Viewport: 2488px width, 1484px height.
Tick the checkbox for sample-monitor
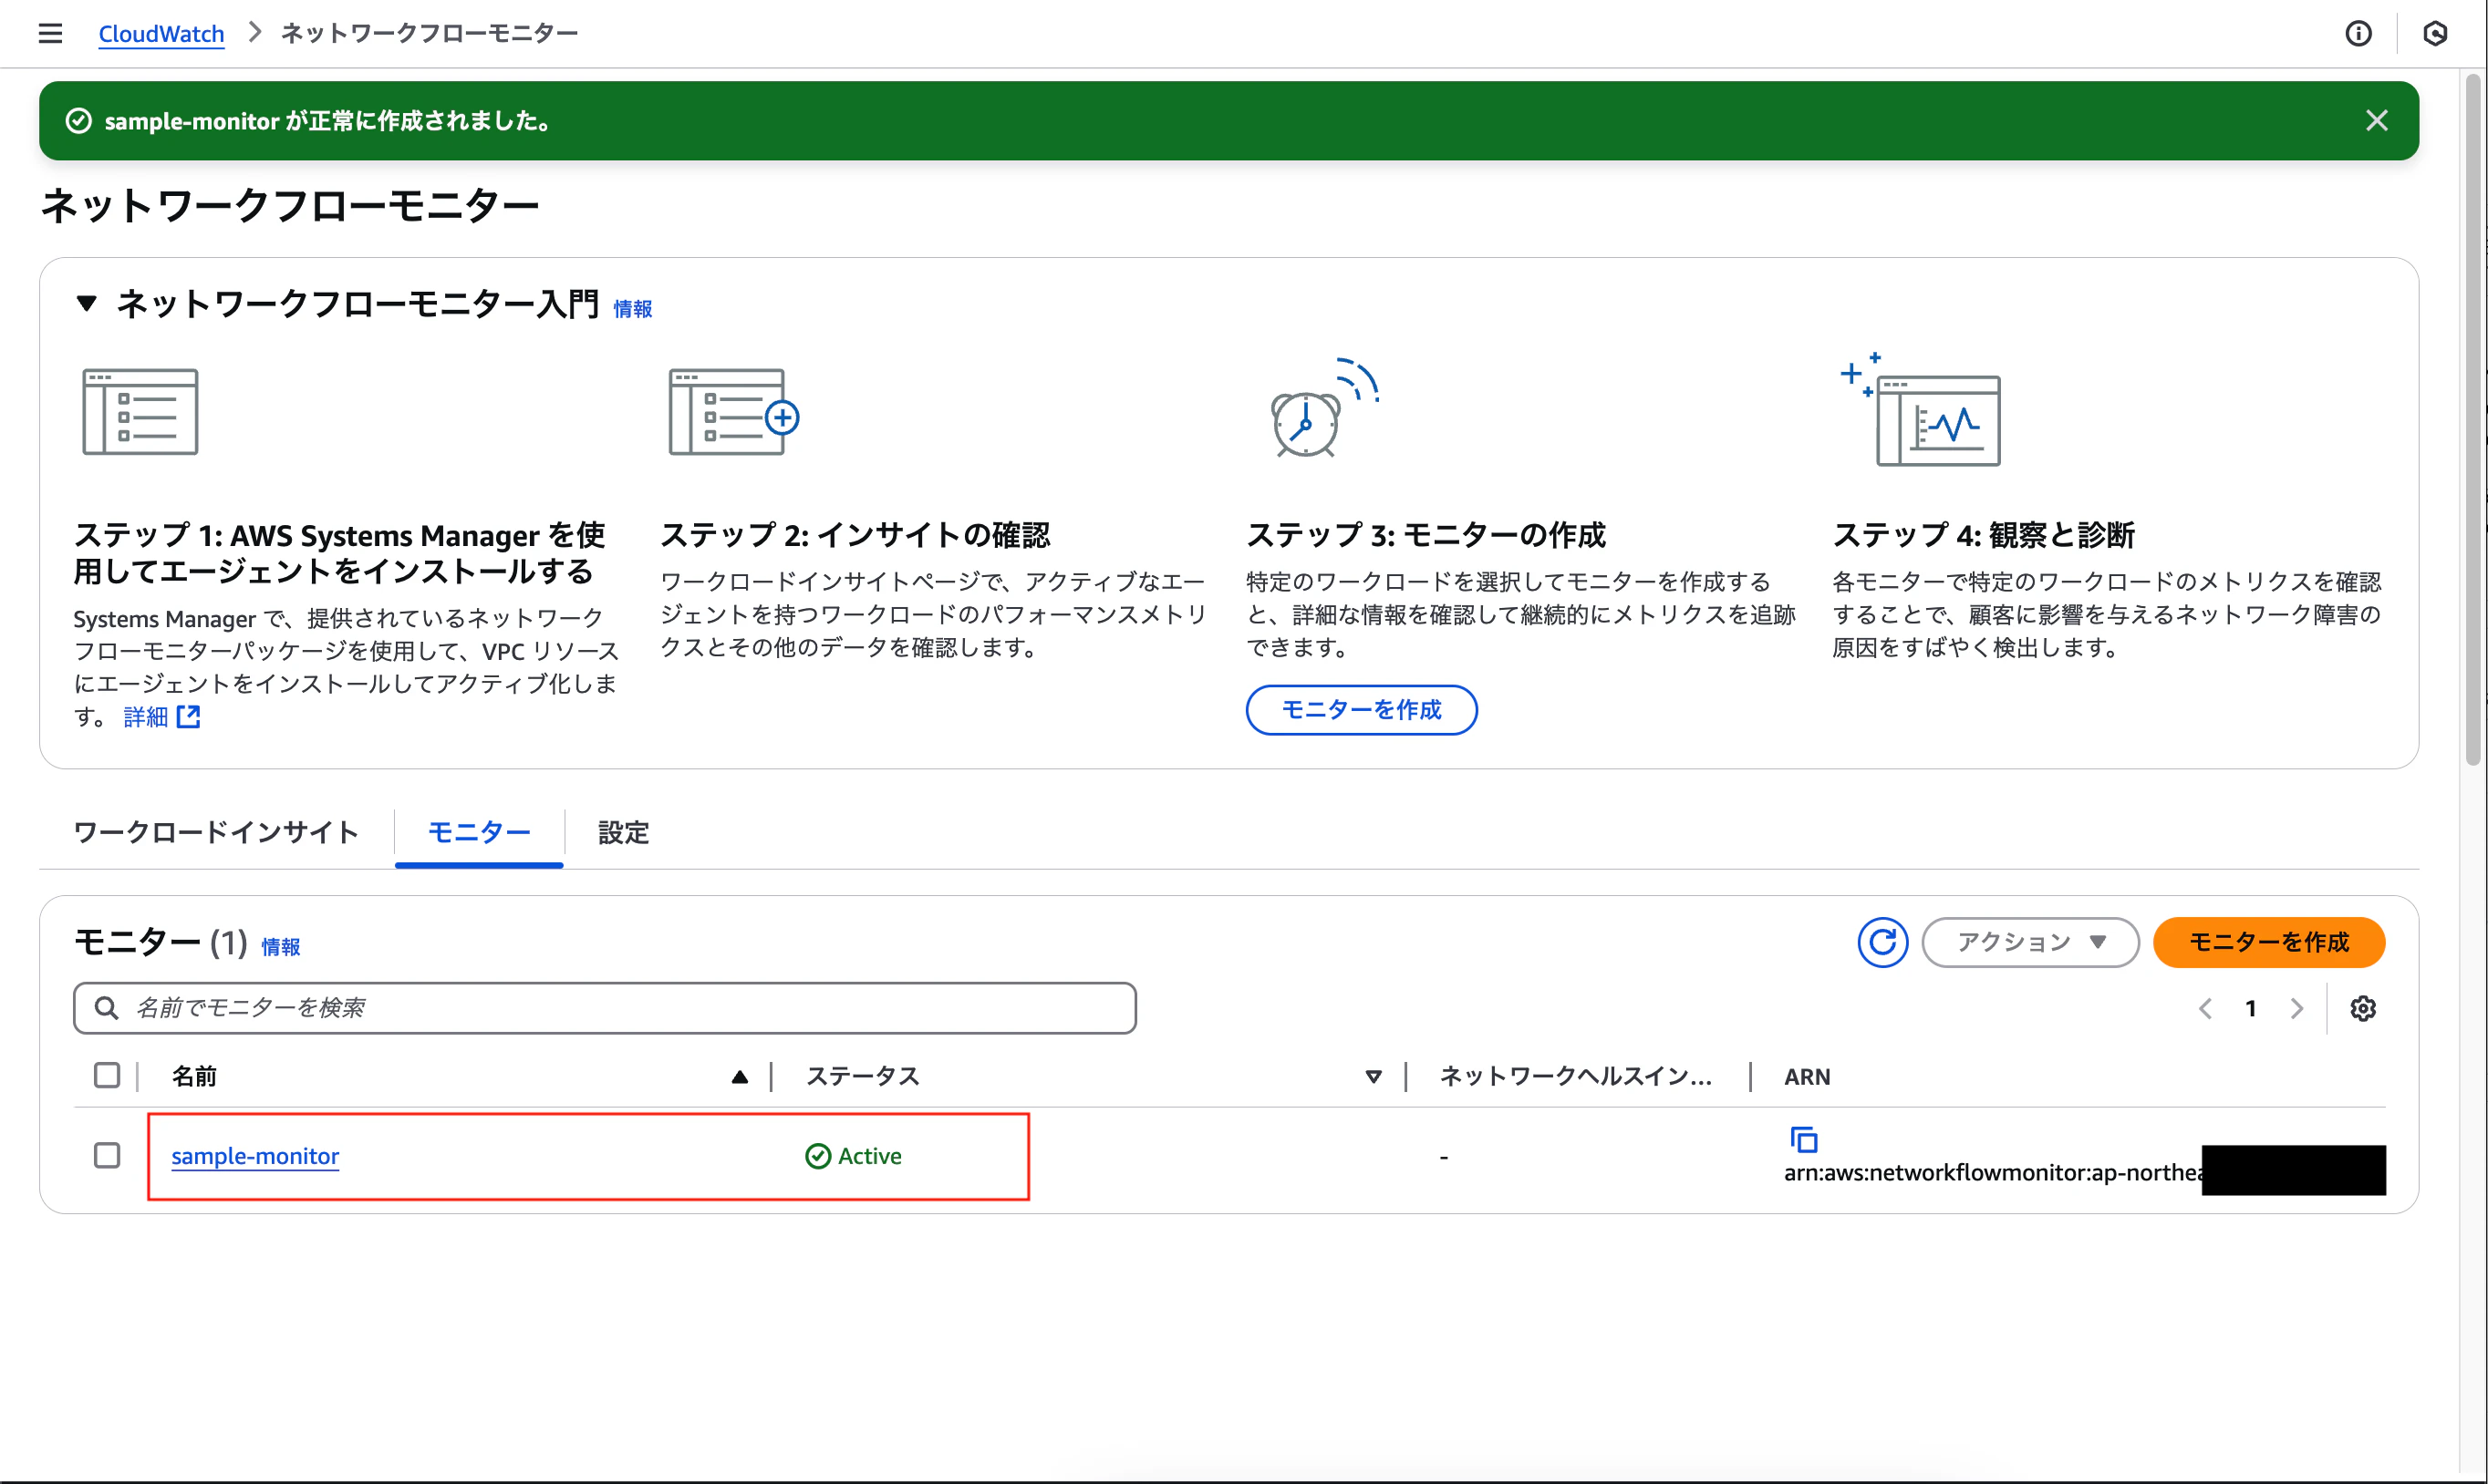107,1156
